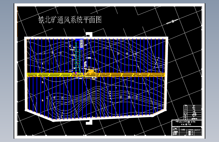Click the university name line in the title block
219x142 pixels.
point(186,122)
